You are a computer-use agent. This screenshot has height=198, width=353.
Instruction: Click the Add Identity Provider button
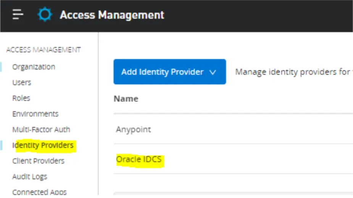[x=170, y=72]
